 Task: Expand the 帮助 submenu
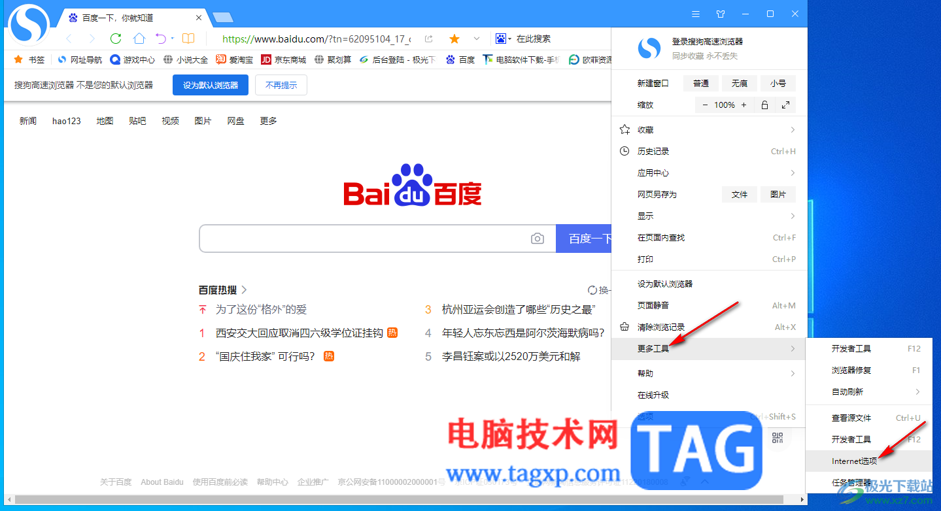pyautogui.click(x=710, y=373)
